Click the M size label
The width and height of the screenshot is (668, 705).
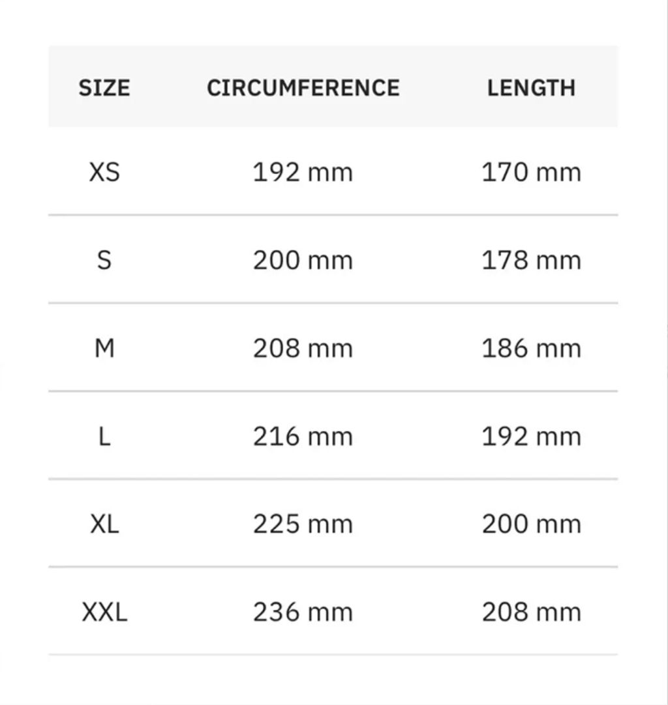pos(104,348)
